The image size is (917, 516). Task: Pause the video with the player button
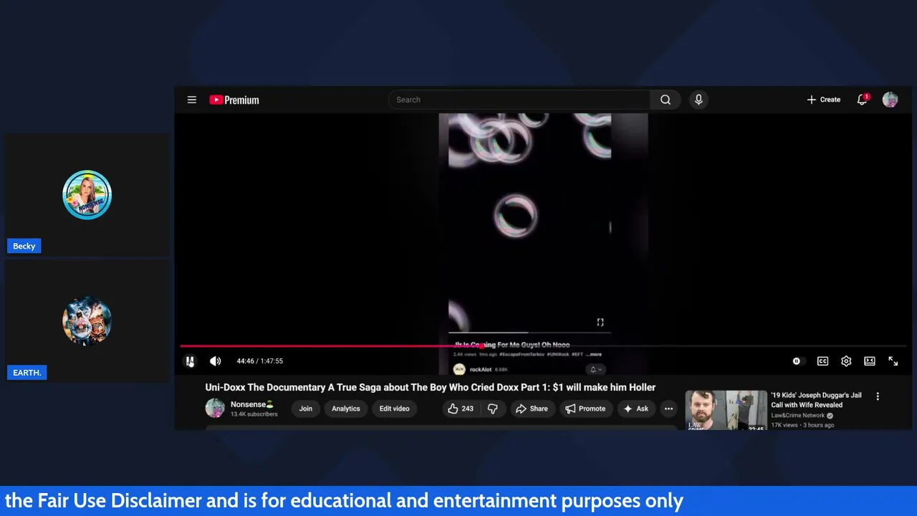[190, 361]
